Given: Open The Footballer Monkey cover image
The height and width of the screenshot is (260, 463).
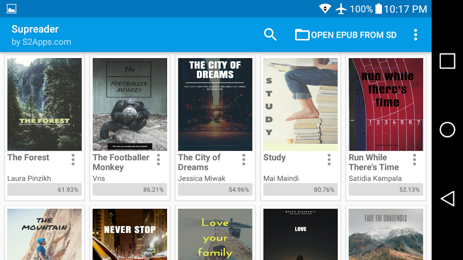Looking at the screenshot, I should coord(130,104).
